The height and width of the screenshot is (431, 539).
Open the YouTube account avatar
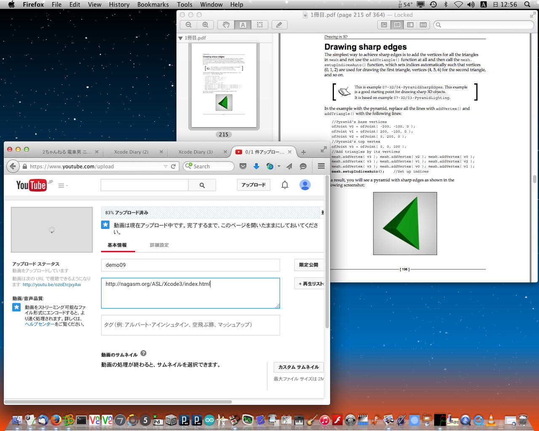pyautogui.click(x=305, y=185)
